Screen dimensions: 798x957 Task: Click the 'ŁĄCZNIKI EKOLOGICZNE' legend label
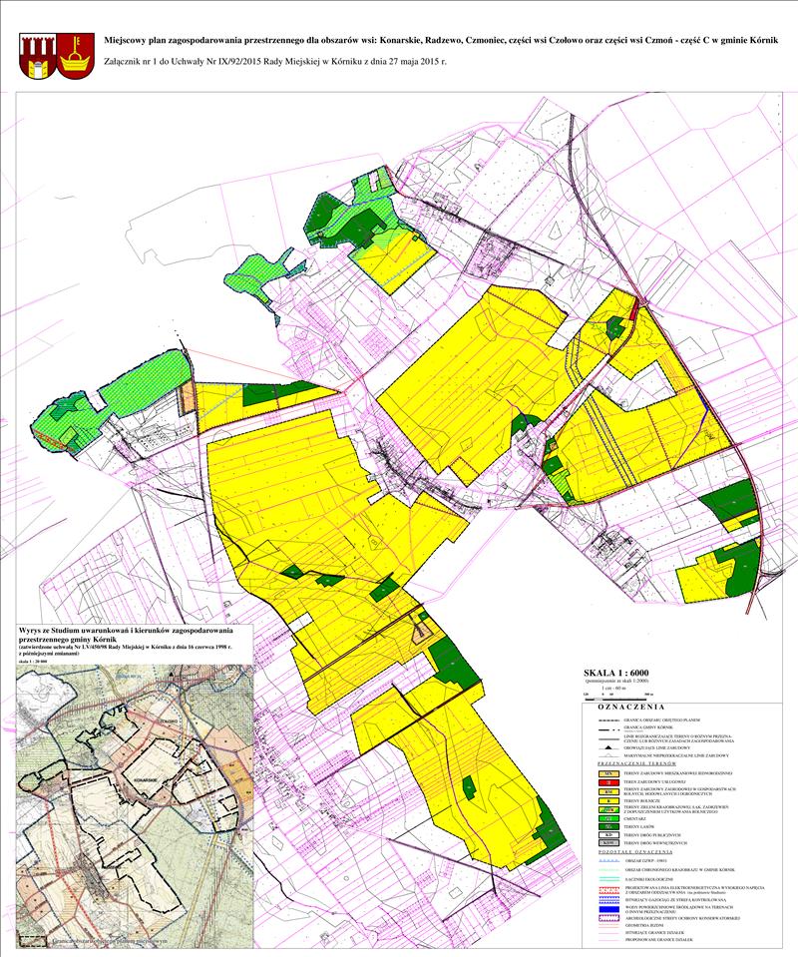click(649, 879)
